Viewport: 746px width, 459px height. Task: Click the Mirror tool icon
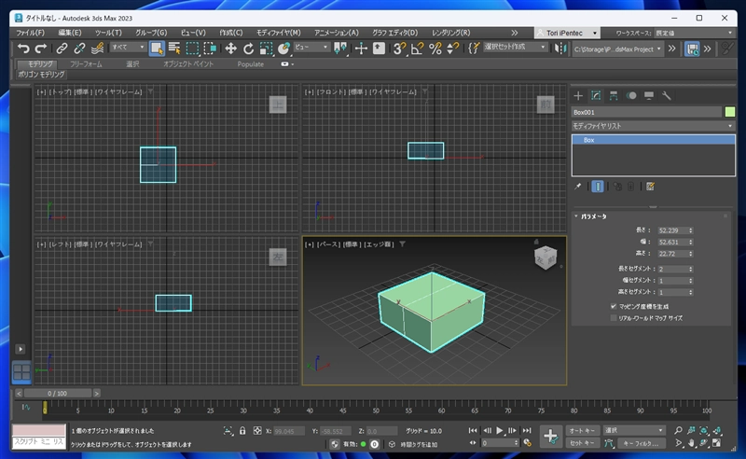click(x=560, y=49)
